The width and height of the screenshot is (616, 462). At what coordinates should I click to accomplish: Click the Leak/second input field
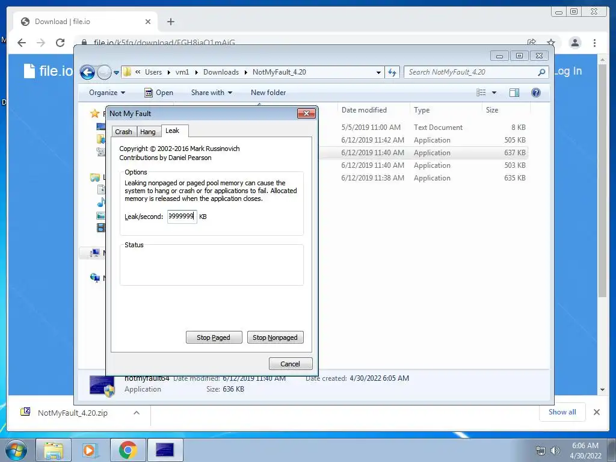pyautogui.click(x=182, y=217)
